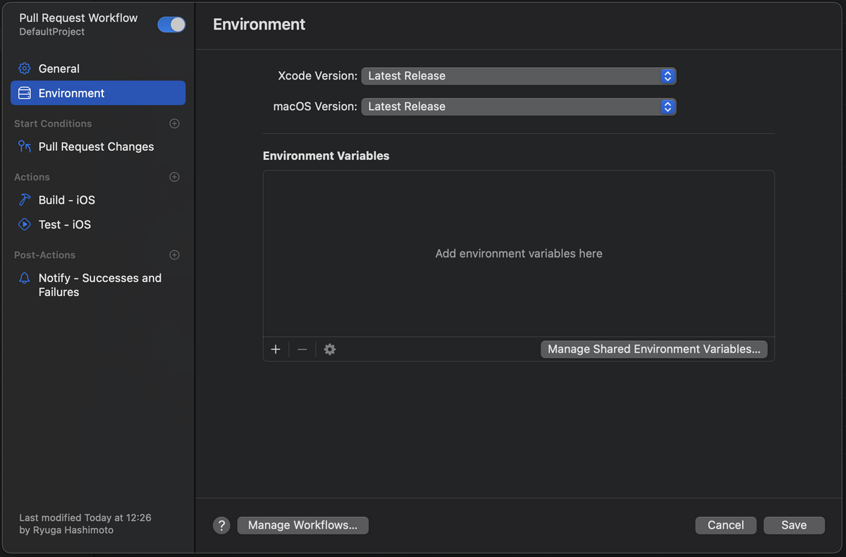Add a new Post-Action with plus icon
Viewport: 846px width, 557px height.
pyautogui.click(x=175, y=255)
